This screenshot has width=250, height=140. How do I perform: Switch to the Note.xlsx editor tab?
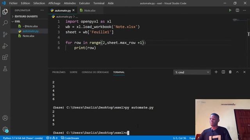90,10
